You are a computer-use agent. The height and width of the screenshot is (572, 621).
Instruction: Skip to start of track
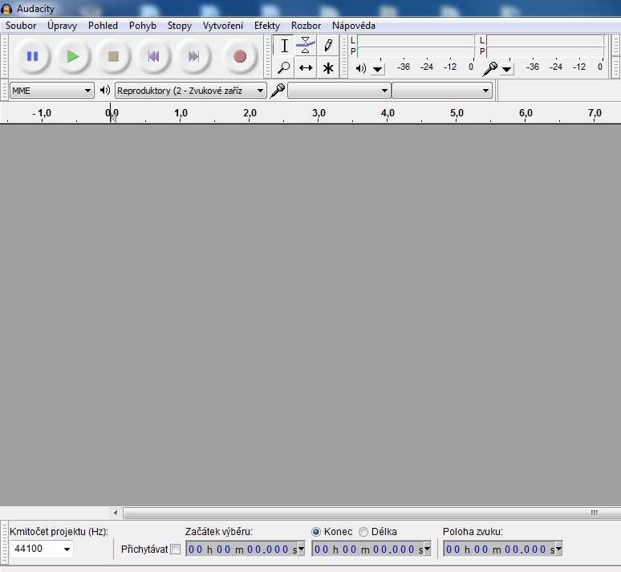pyautogui.click(x=154, y=56)
